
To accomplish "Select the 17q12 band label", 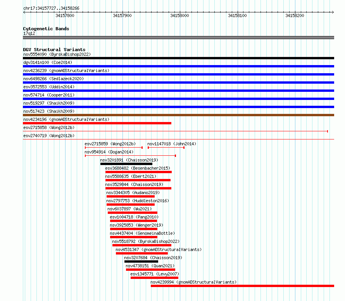I will (x=29, y=33).
